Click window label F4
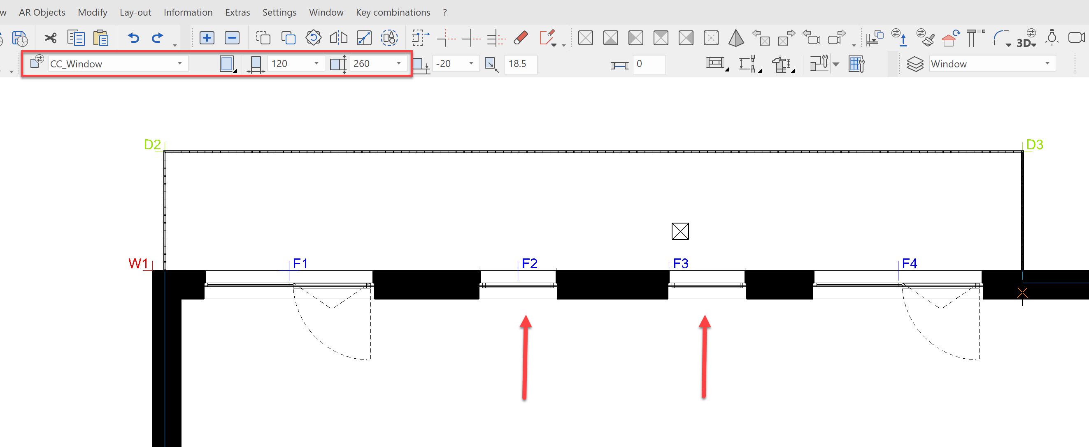 (x=909, y=263)
